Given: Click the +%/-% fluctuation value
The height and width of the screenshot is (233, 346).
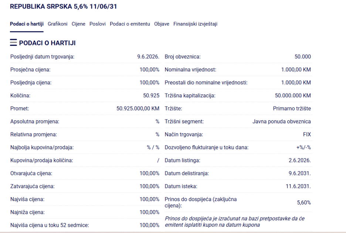Looking at the screenshot, I should coord(303,148).
